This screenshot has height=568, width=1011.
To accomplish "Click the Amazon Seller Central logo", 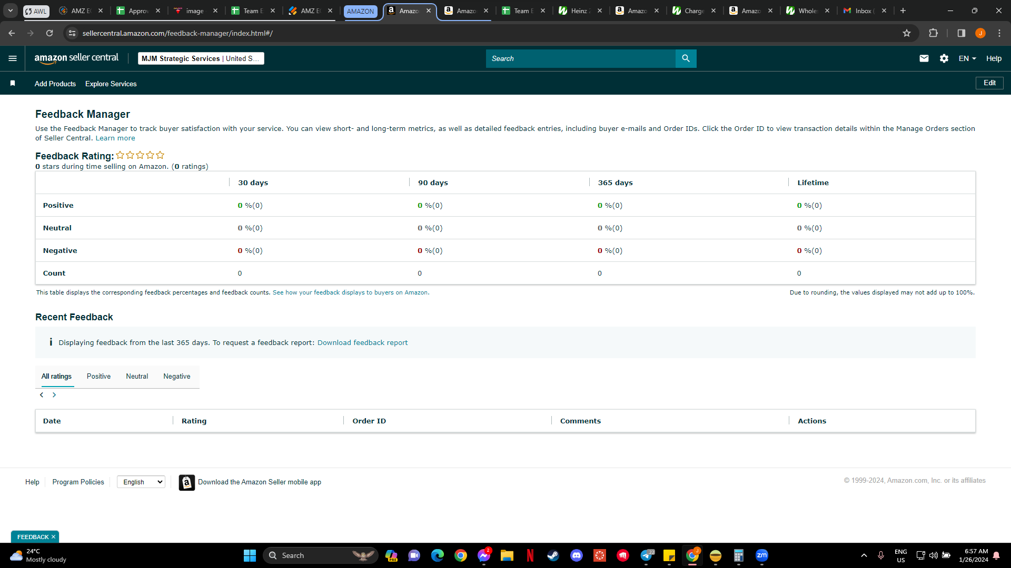I will tap(76, 58).
